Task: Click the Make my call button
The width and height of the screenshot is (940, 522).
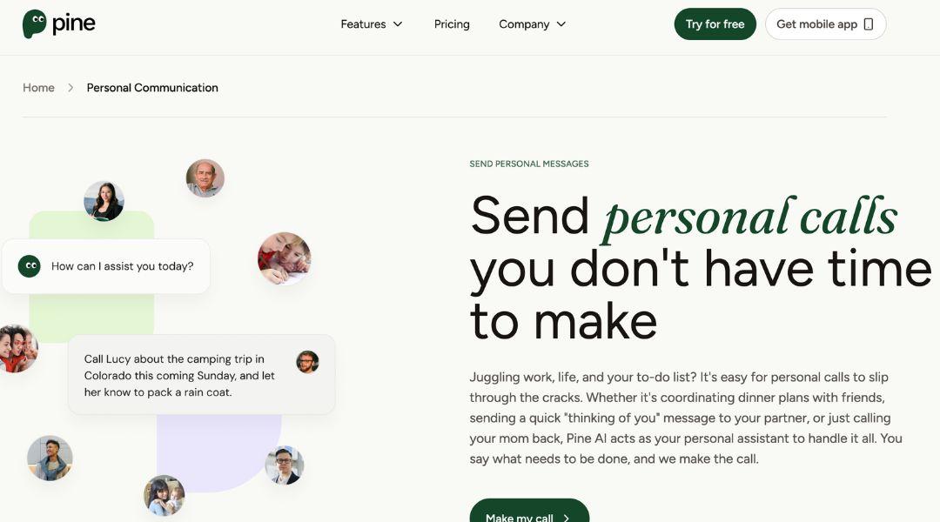Action: click(529, 511)
